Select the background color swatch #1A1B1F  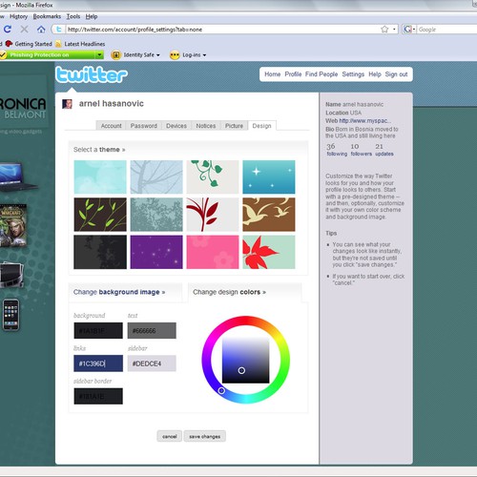pos(98,330)
